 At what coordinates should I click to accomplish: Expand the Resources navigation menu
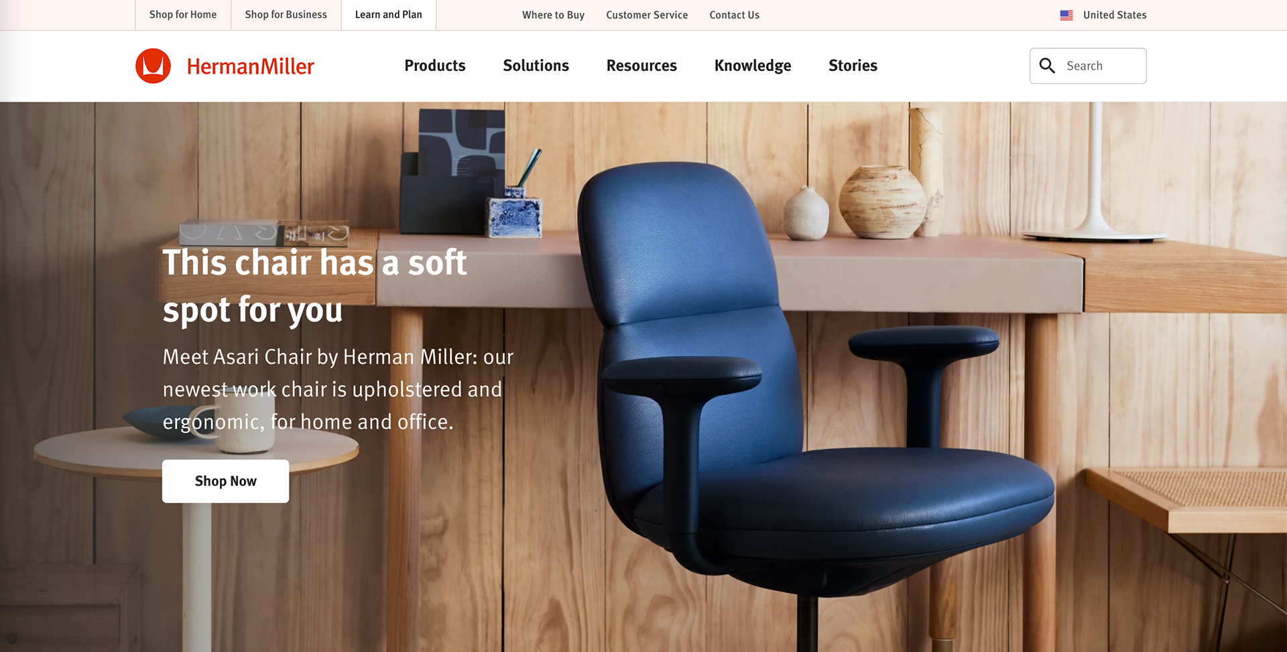click(641, 66)
